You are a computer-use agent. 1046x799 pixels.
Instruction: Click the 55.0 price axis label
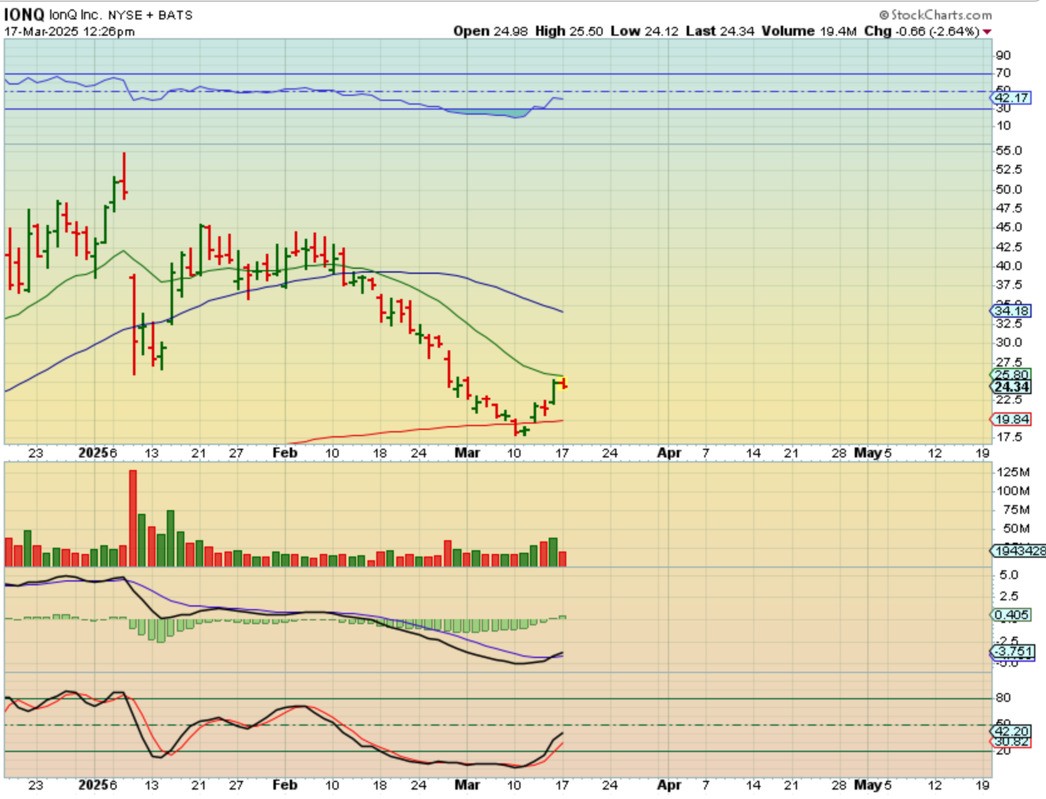[1009, 151]
